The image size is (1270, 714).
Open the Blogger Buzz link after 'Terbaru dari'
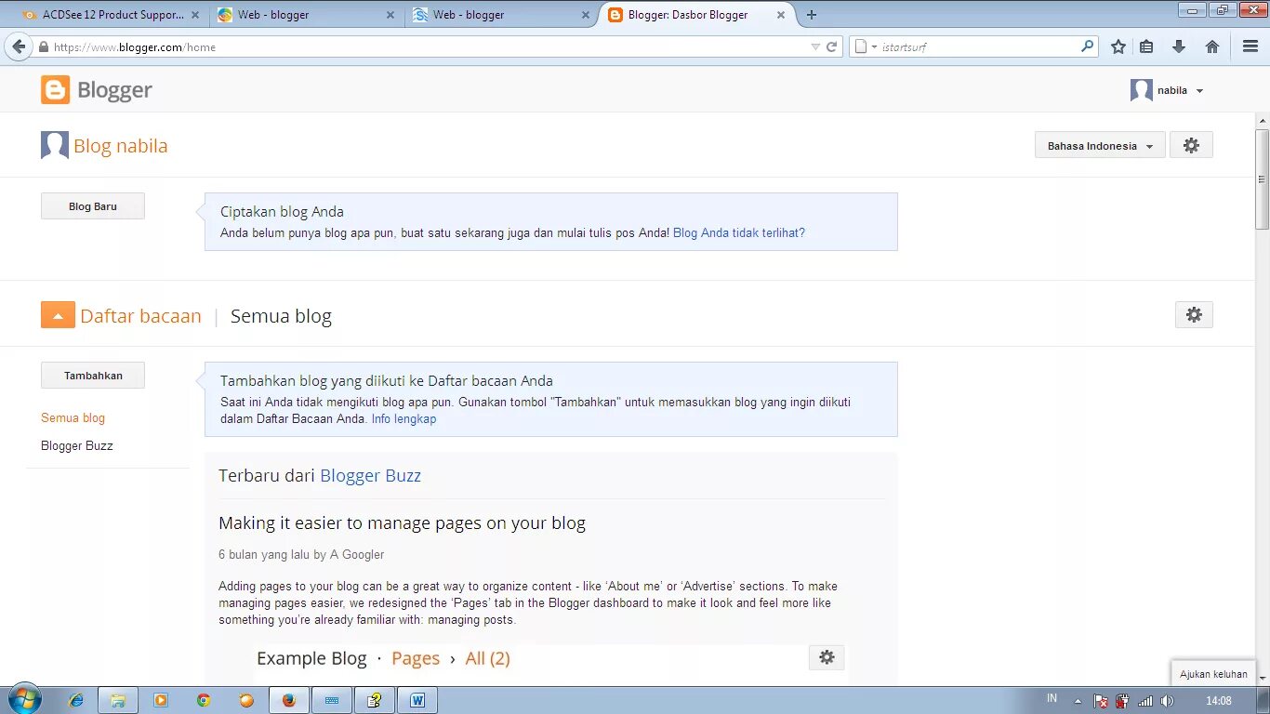coord(370,476)
